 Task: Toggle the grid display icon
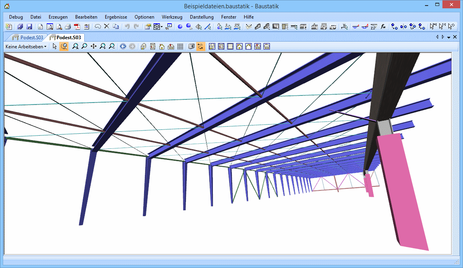coord(180,46)
